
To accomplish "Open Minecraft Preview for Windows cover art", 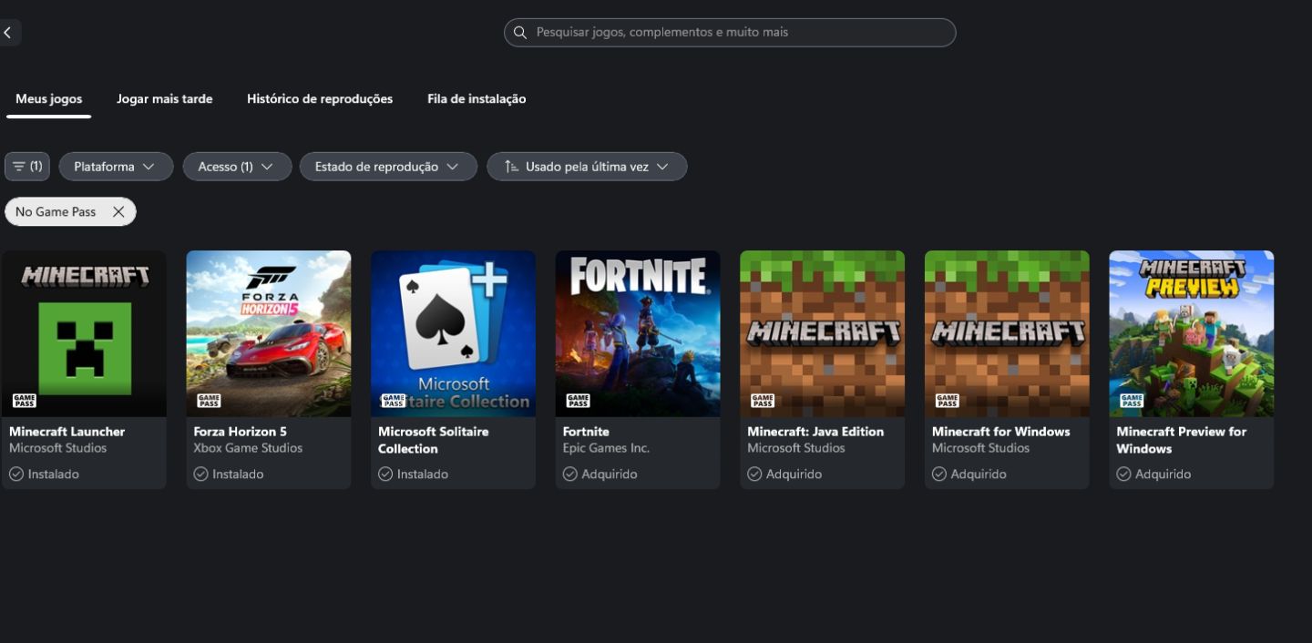I will pyautogui.click(x=1192, y=333).
